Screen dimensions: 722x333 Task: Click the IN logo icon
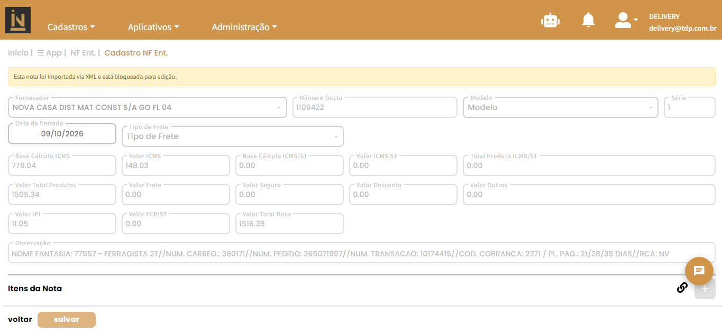pyautogui.click(x=18, y=20)
